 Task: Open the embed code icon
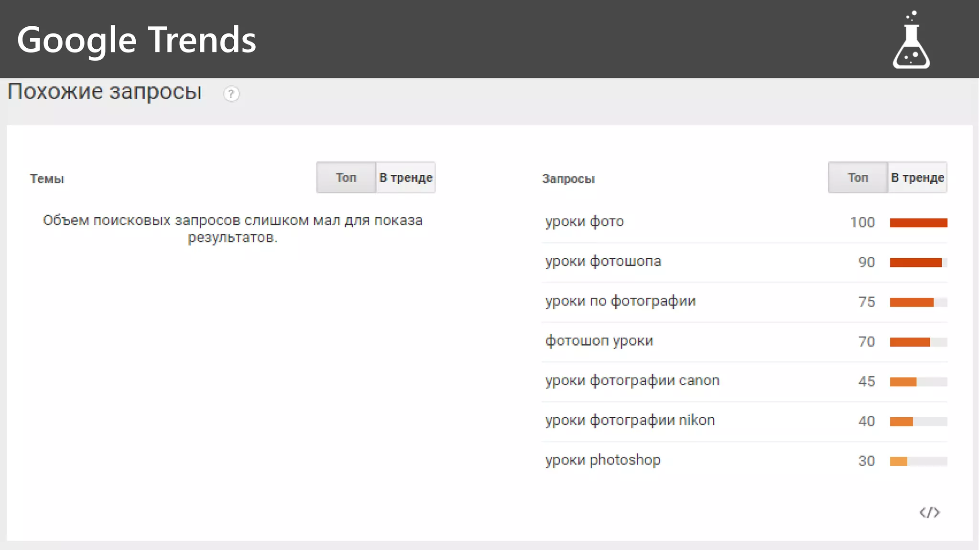[x=929, y=512]
